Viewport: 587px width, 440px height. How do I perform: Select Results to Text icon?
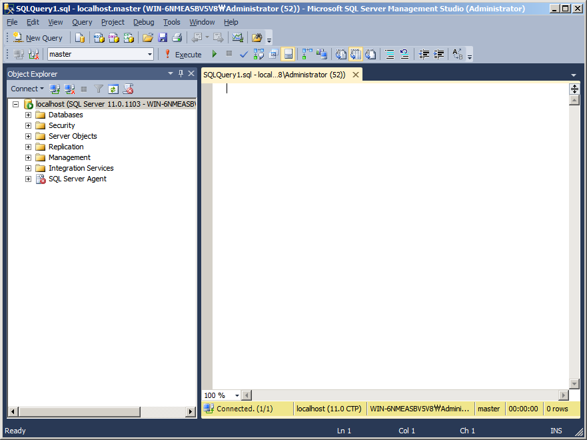coord(340,54)
